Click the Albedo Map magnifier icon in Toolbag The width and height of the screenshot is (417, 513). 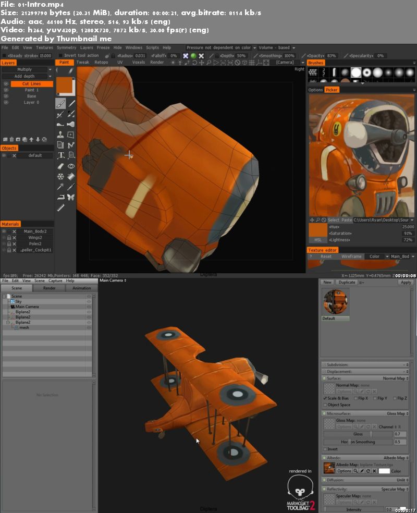[355, 471]
